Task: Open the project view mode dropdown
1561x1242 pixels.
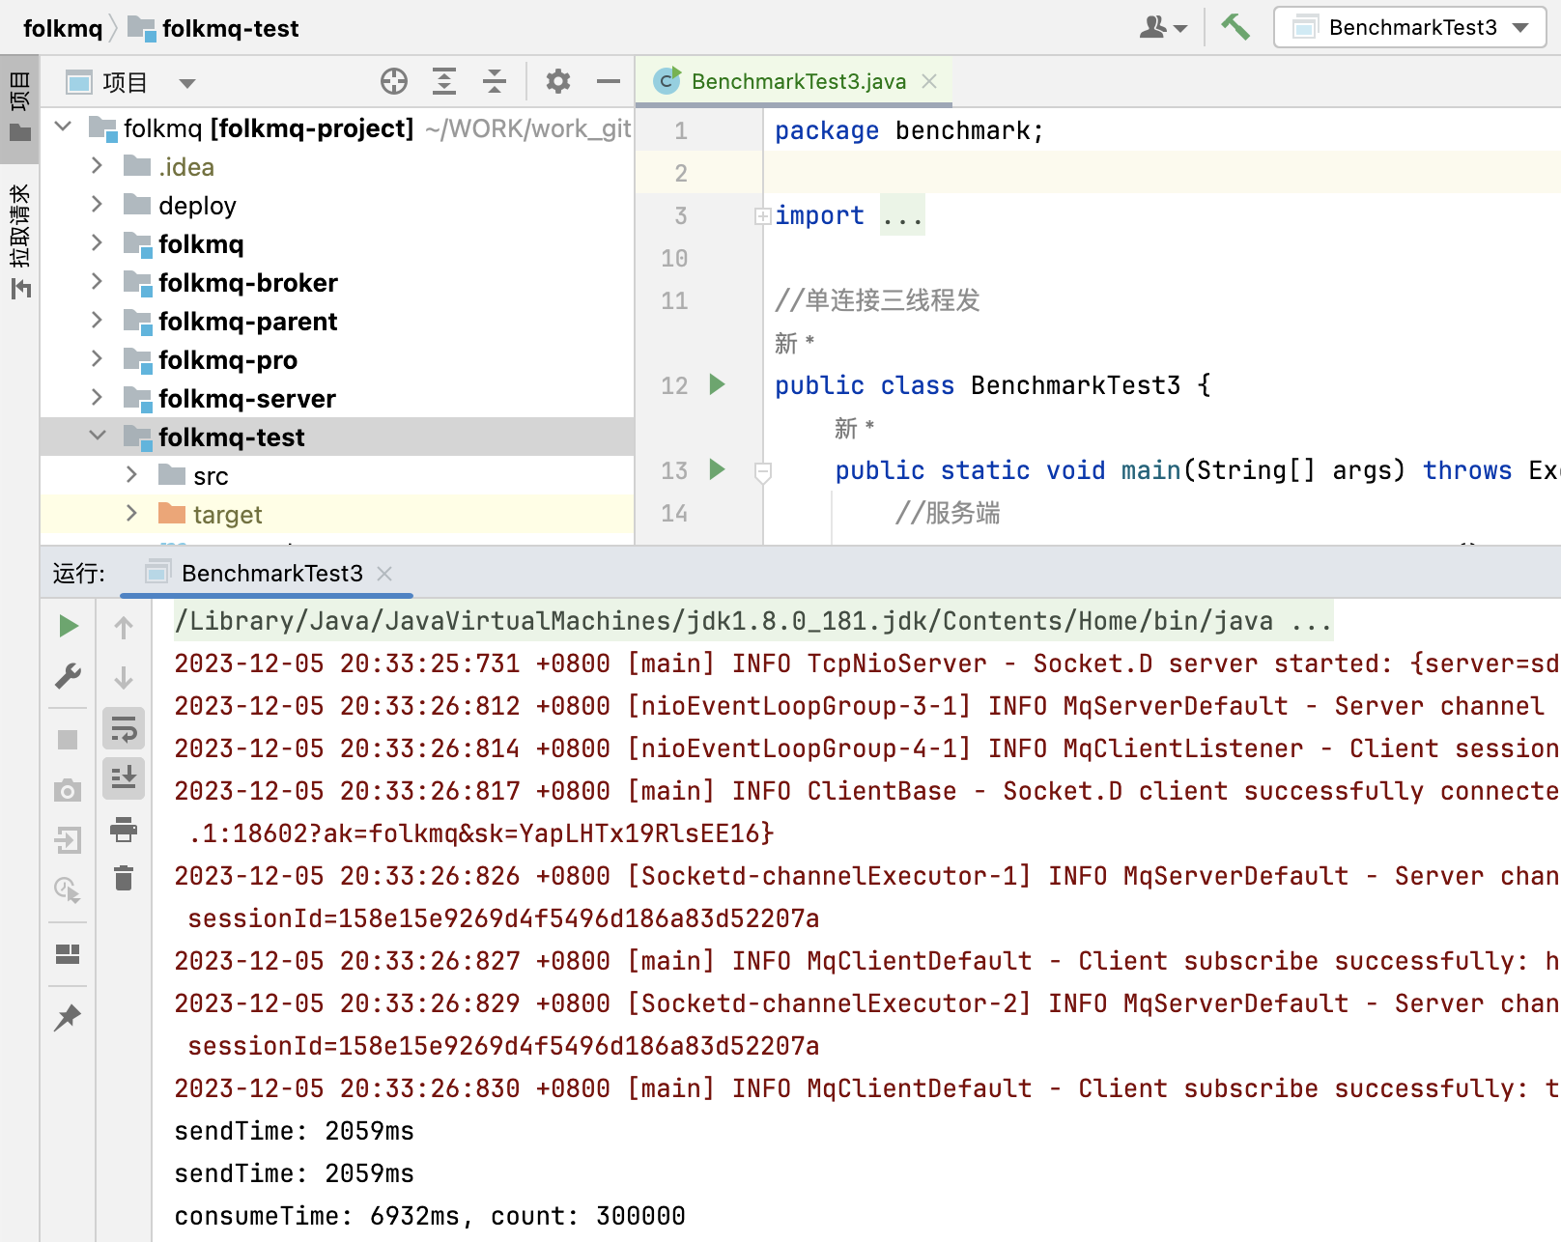Action: [x=187, y=83]
